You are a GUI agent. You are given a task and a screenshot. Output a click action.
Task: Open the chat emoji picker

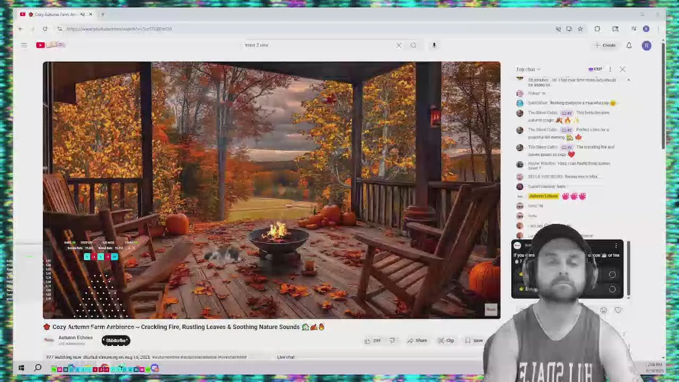[604, 310]
